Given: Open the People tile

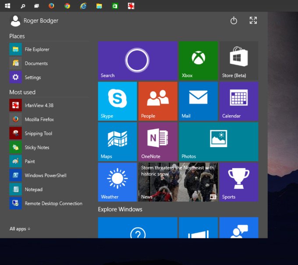Looking at the screenshot, I should (158, 101).
